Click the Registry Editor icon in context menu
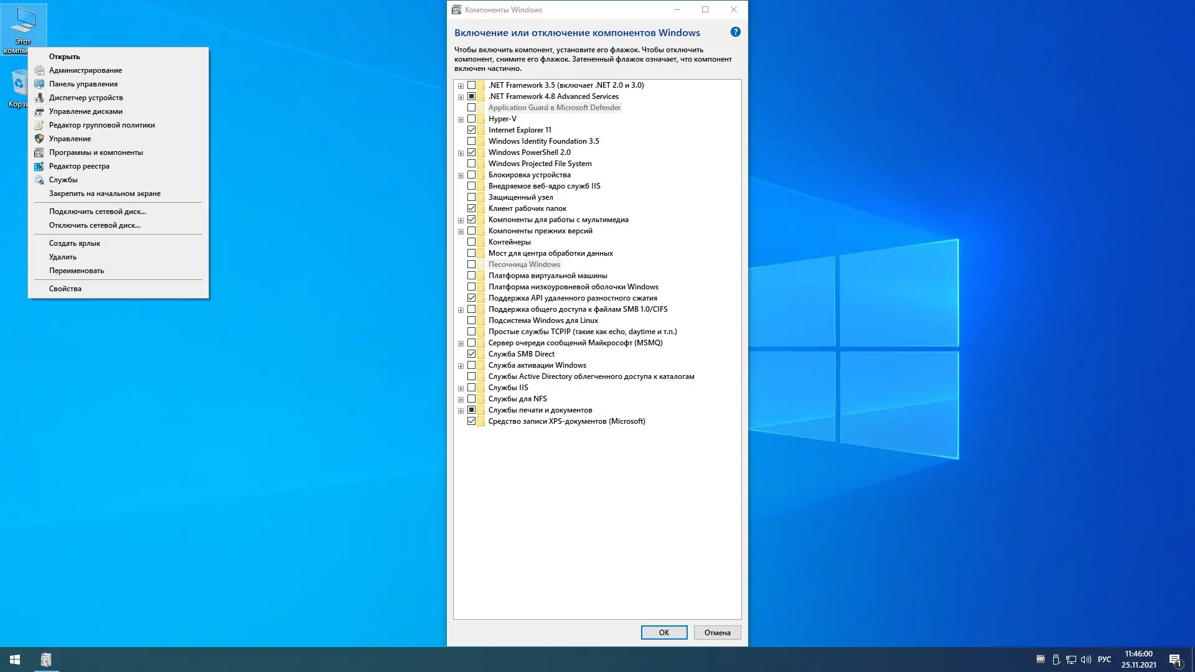Image resolution: width=1195 pixels, height=672 pixels. point(39,166)
